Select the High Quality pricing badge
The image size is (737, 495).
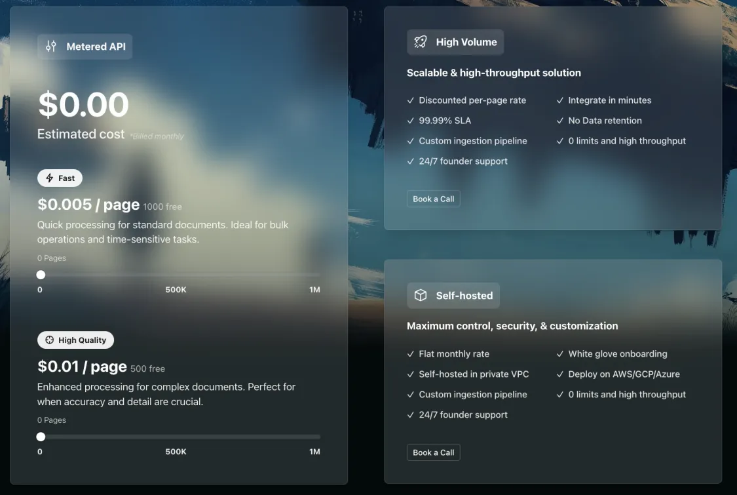(75, 340)
